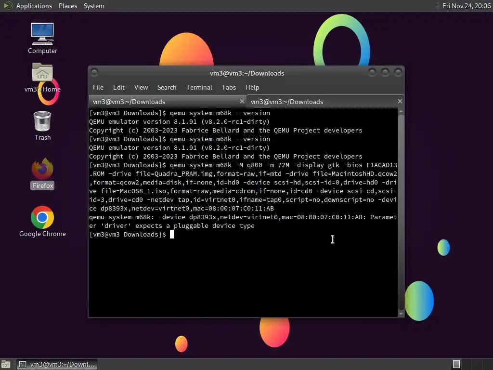This screenshot has width=493, height=370.
Task: Click the scrollbar up arrow in terminal
Action: [x=401, y=112]
